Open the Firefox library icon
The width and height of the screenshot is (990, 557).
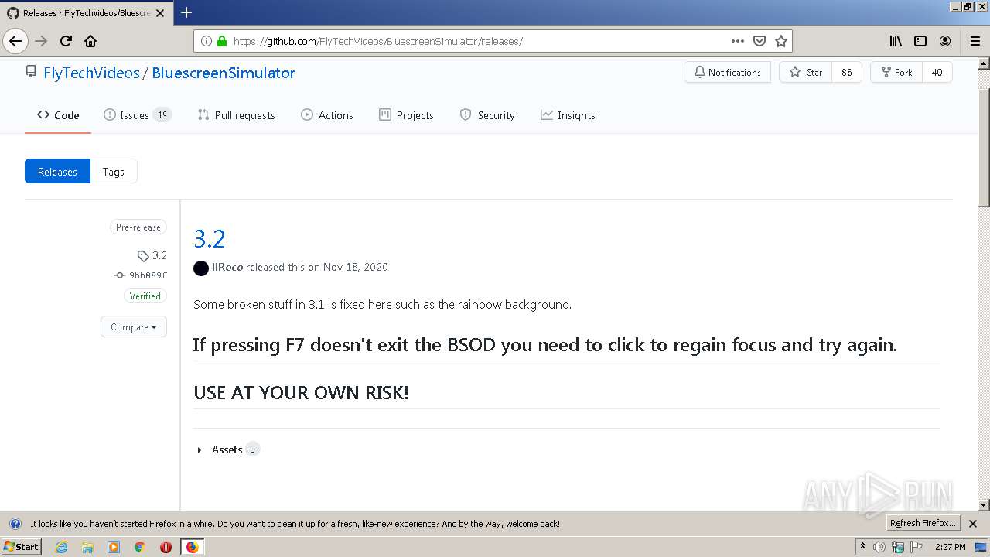[x=896, y=41]
